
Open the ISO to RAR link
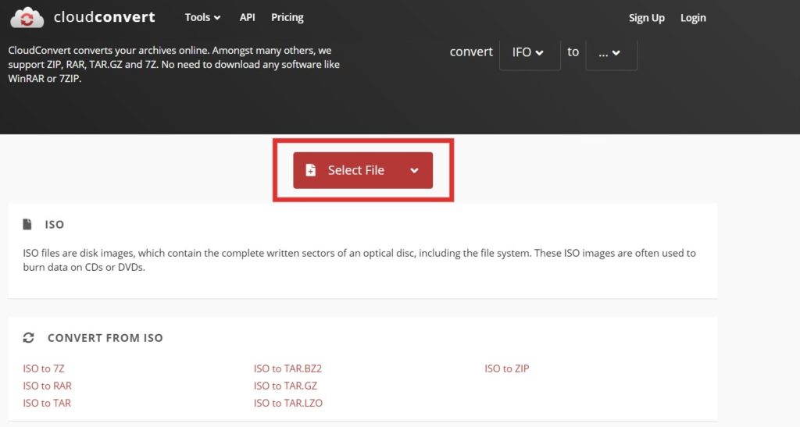point(47,386)
